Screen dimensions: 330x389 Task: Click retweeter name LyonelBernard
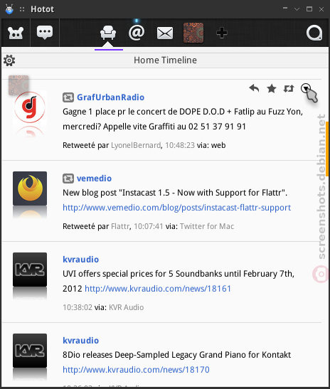point(136,145)
